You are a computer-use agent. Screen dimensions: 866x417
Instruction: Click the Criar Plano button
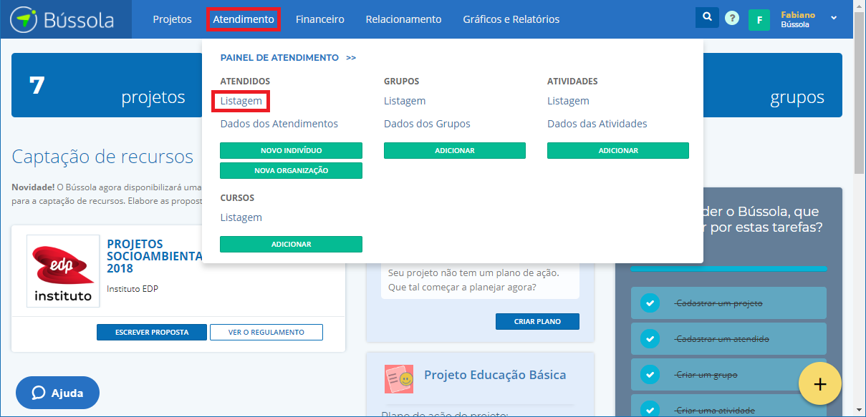(537, 322)
